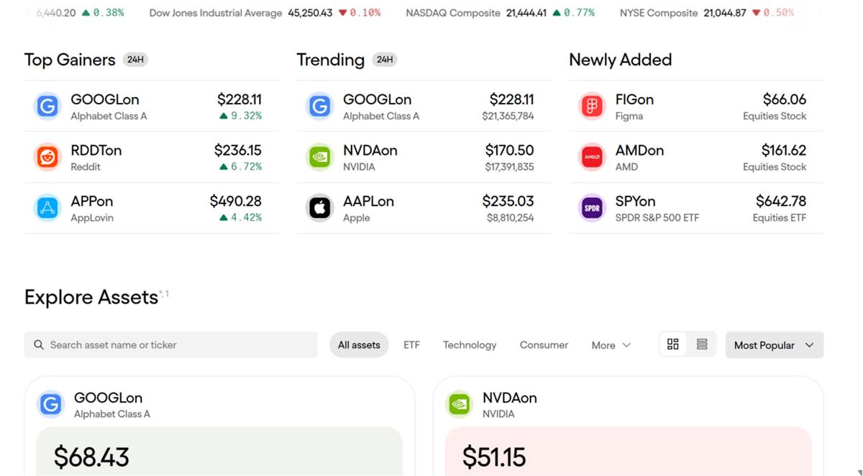Click the NVDAon title on the asset card
This screenshot has width=863, height=476.
pos(509,398)
